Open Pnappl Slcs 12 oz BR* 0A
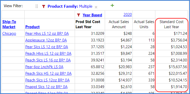The image size is (190, 94). (46, 87)
